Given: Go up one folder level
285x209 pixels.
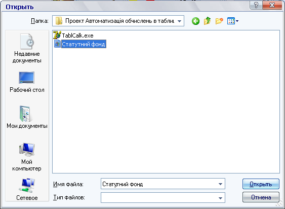Looking at the screenshot, I should pos(207,21).
